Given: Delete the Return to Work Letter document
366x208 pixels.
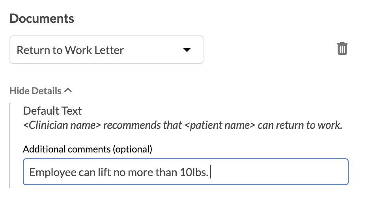Looking at the screenshot, I should point(342,49).
